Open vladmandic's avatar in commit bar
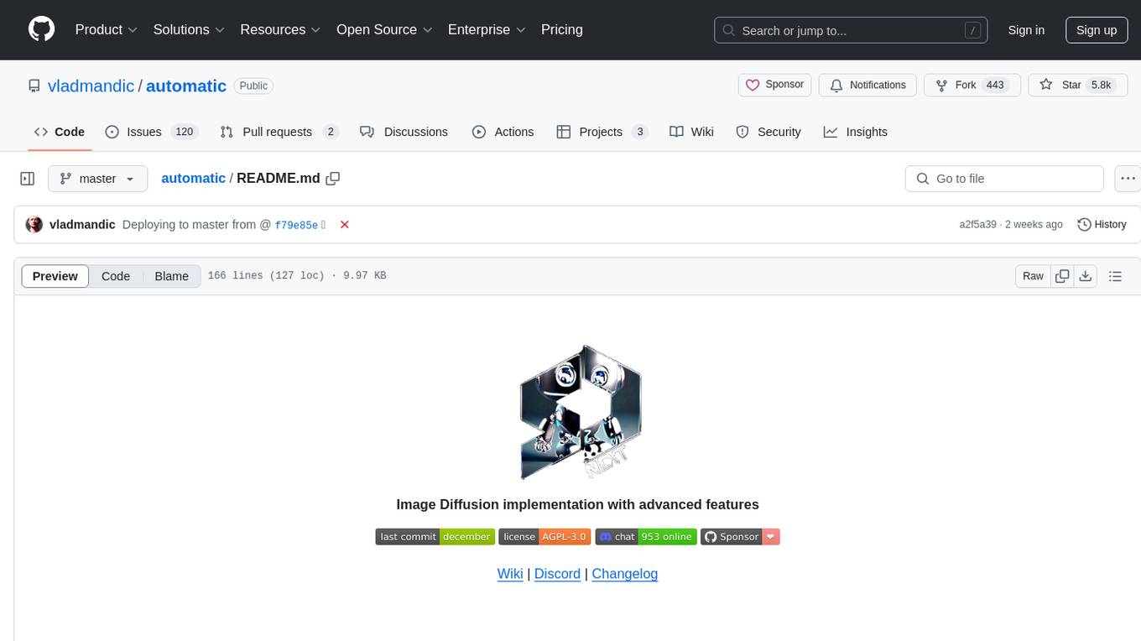The image size is (1141, 641). coord(34,224)
